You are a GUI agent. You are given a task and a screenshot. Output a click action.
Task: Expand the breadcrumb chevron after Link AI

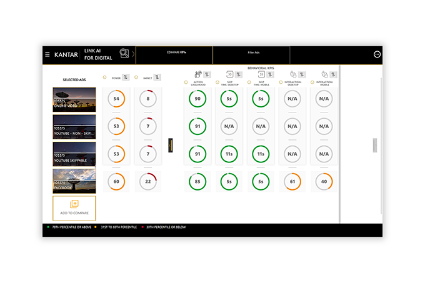[133, 54]
